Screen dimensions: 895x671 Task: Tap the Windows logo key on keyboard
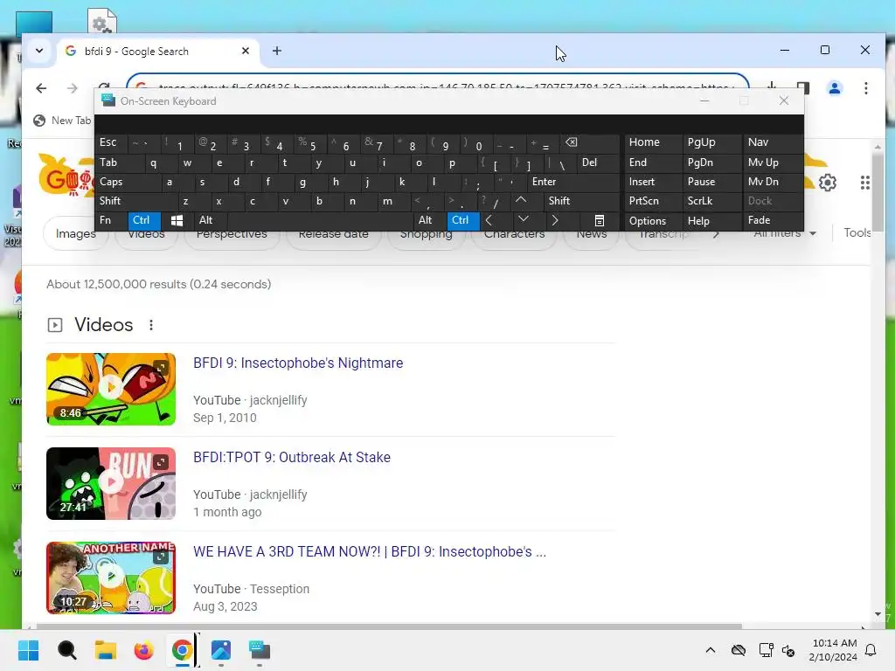coord(177,221)
